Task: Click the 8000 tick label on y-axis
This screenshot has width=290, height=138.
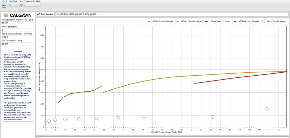Action: click(43, 35)
